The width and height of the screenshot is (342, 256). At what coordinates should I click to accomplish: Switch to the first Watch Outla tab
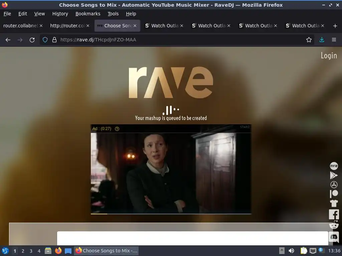[165, 26]
